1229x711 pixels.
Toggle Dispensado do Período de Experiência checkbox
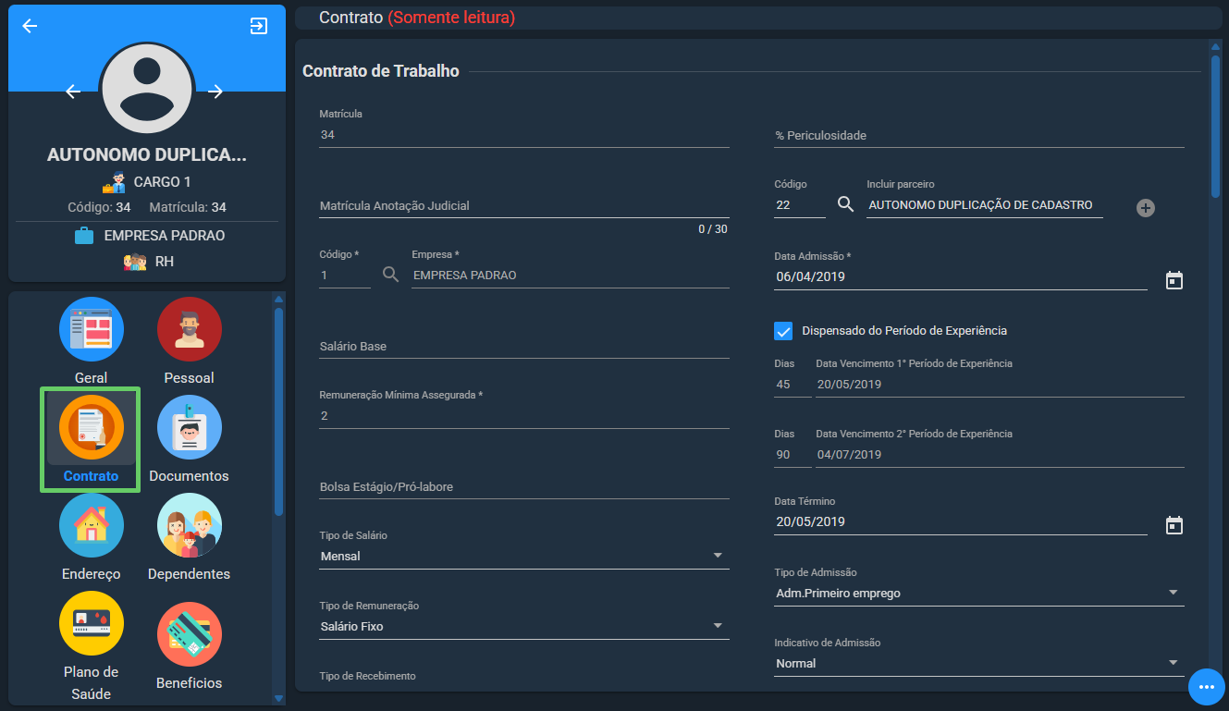click(784, 330)
